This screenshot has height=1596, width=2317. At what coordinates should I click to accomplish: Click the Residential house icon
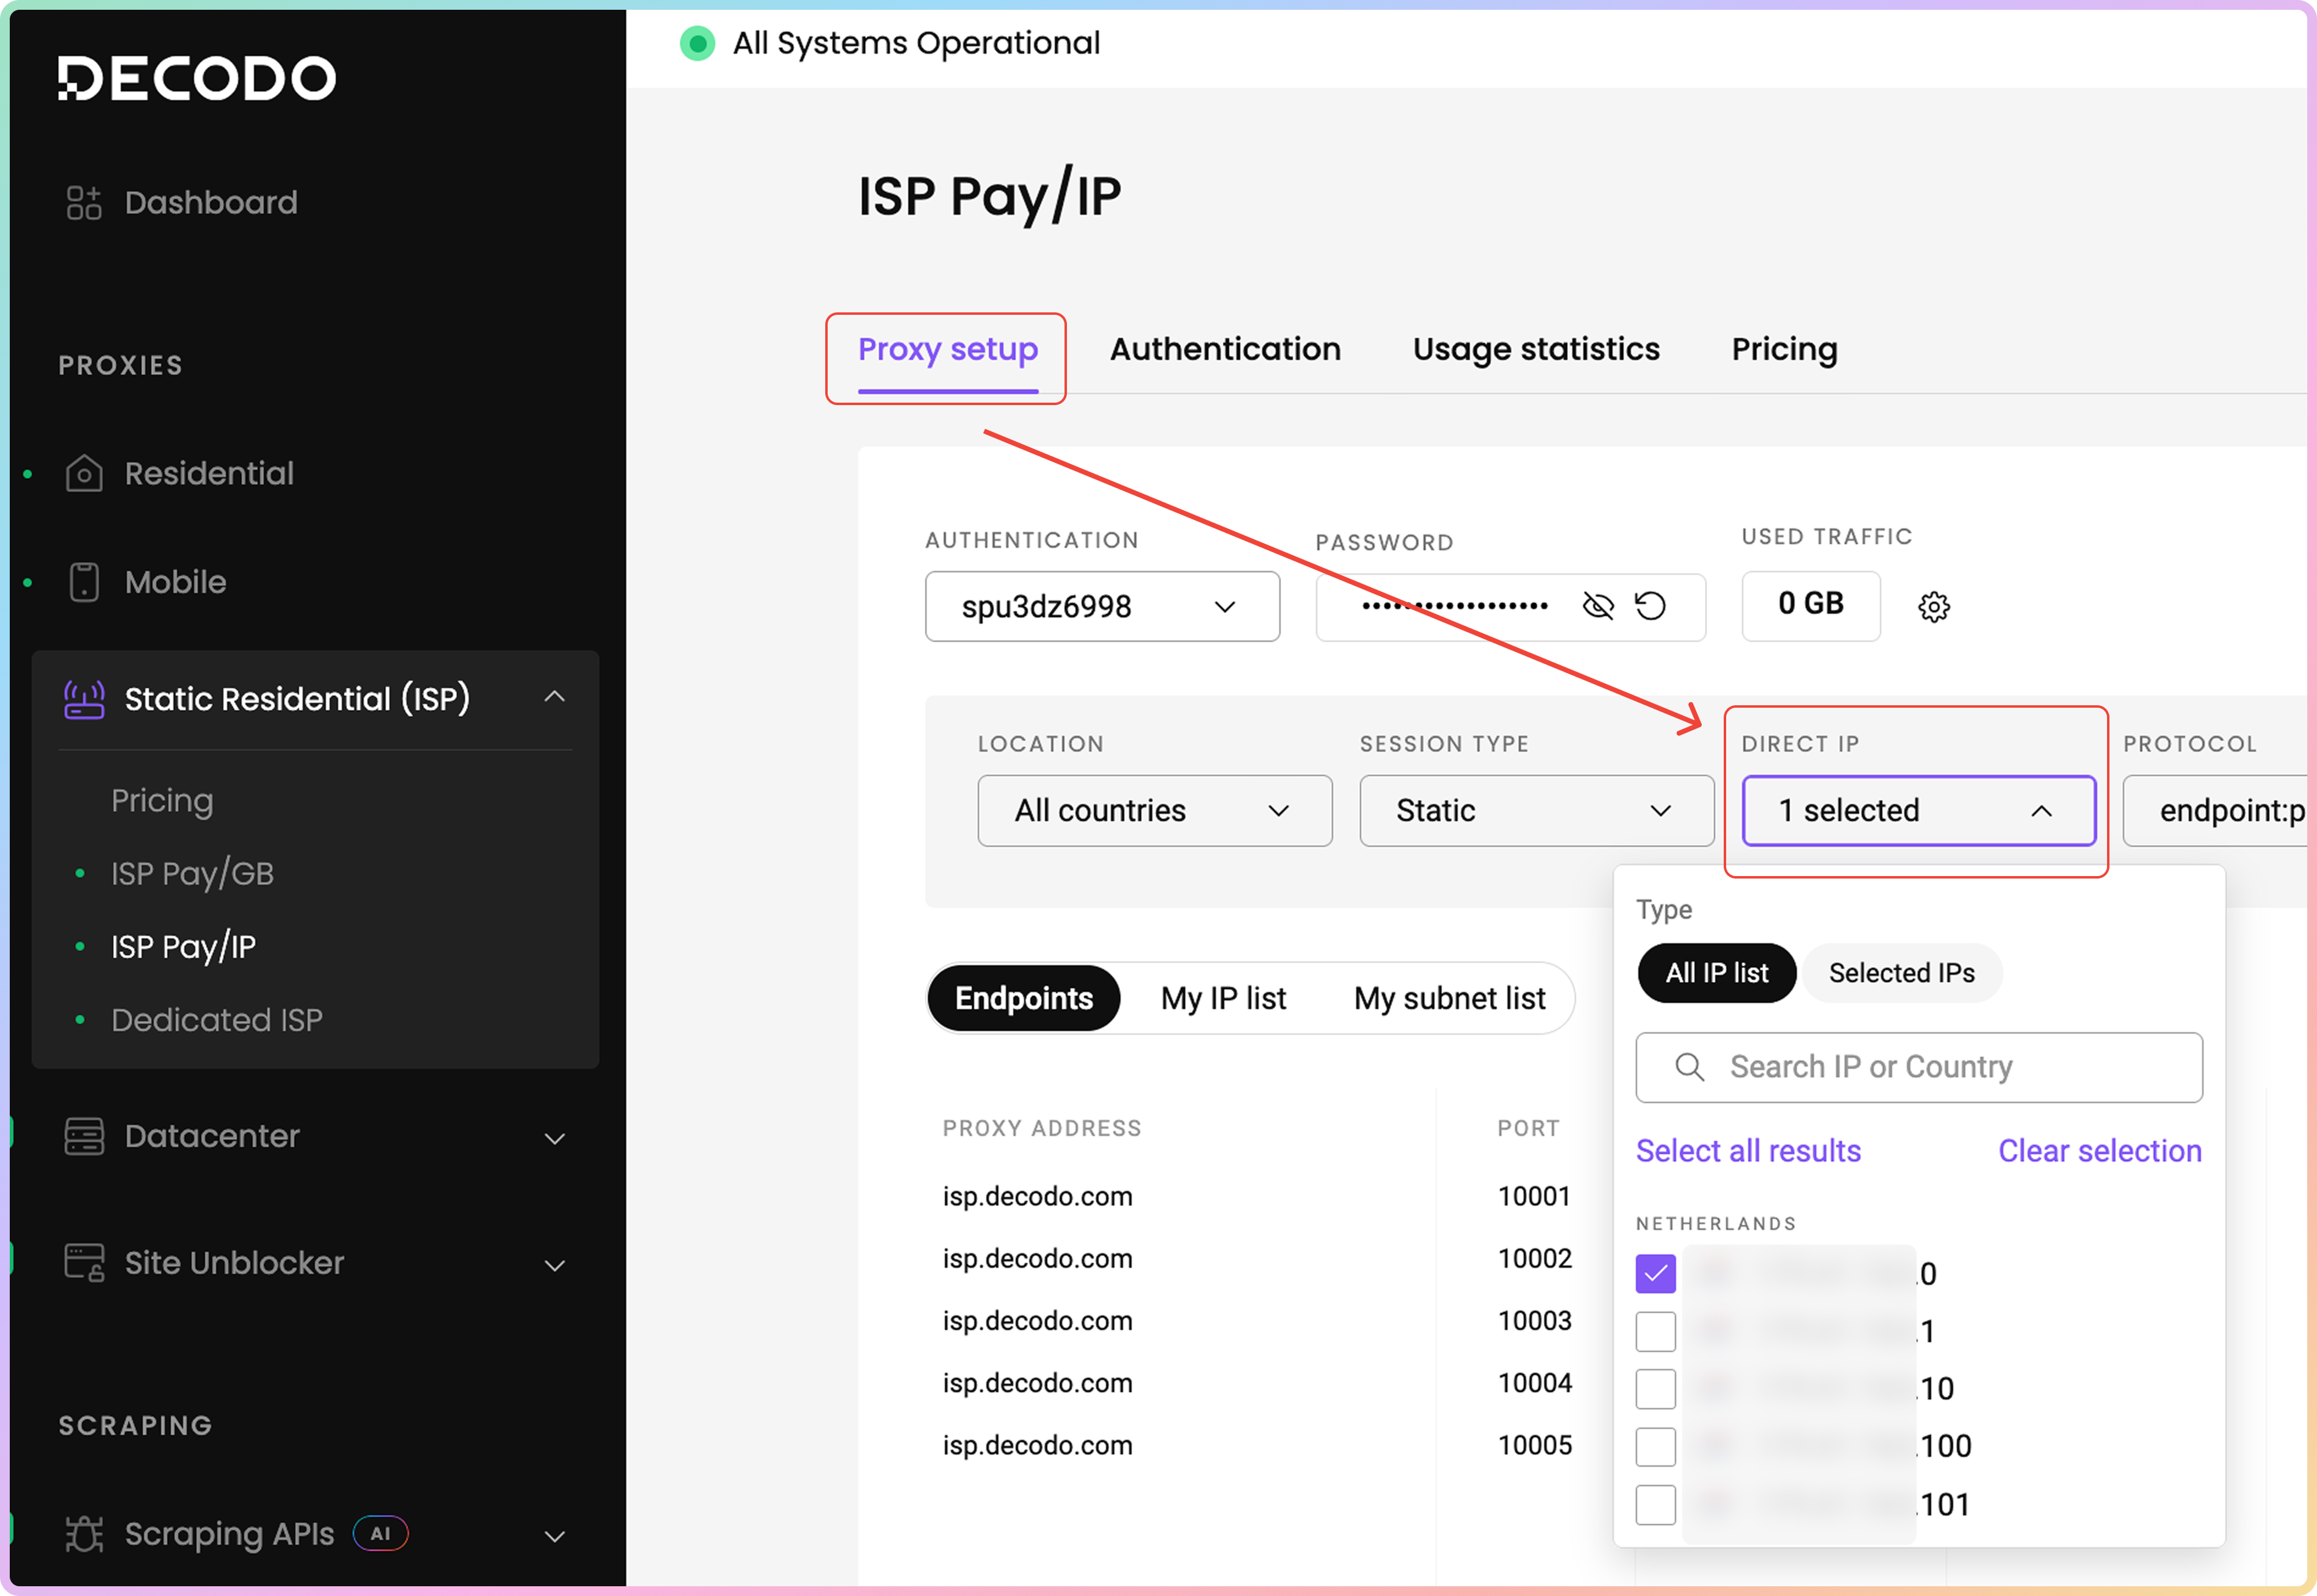[x=84, y=473]
